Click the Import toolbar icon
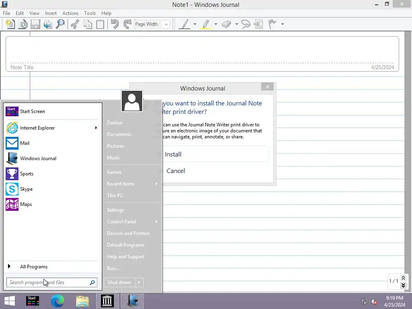412x309 pixels. 48,24
